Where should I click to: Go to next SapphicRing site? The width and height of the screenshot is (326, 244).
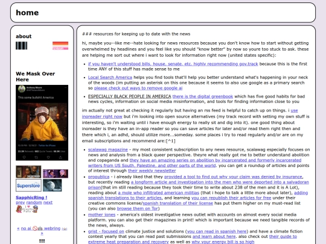coord(48,202)
